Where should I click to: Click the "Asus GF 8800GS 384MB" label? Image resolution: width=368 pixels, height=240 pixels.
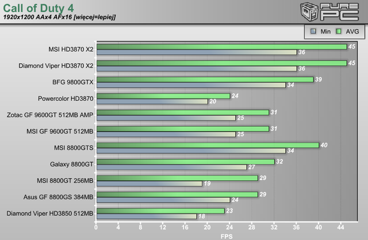59,197
